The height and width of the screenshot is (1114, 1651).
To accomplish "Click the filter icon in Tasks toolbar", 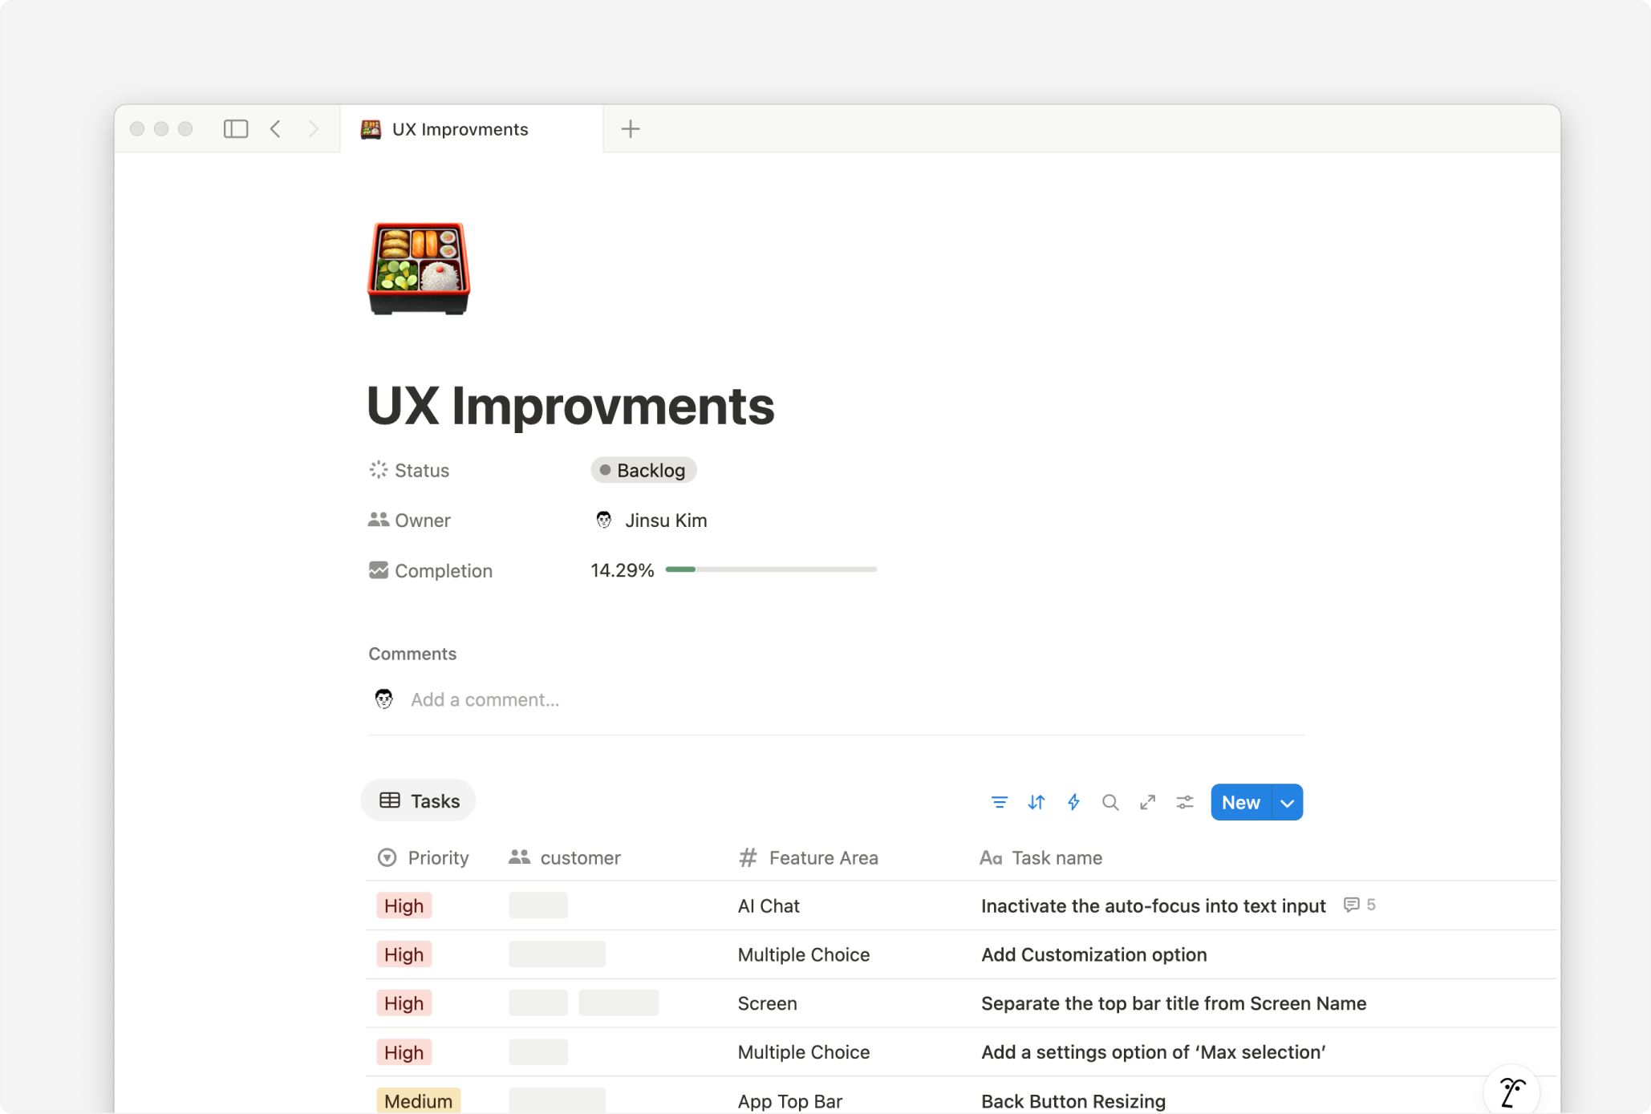I will pos(999,802).
